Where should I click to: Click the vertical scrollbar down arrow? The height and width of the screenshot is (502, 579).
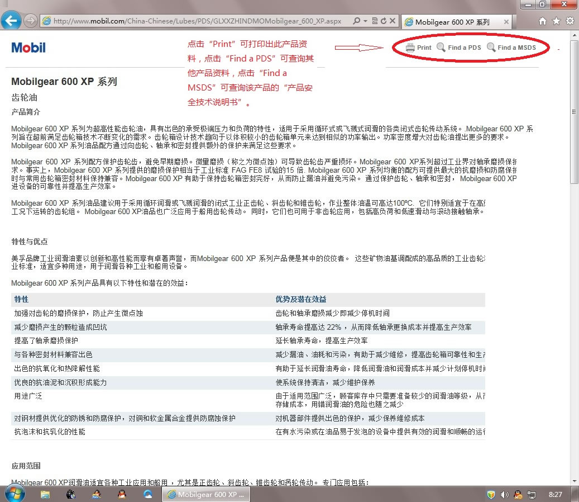click(574, 481)
